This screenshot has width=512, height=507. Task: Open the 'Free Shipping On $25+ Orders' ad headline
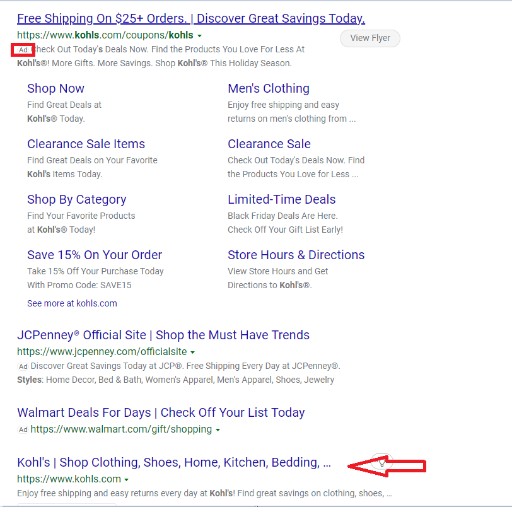(x=191, y=19)
